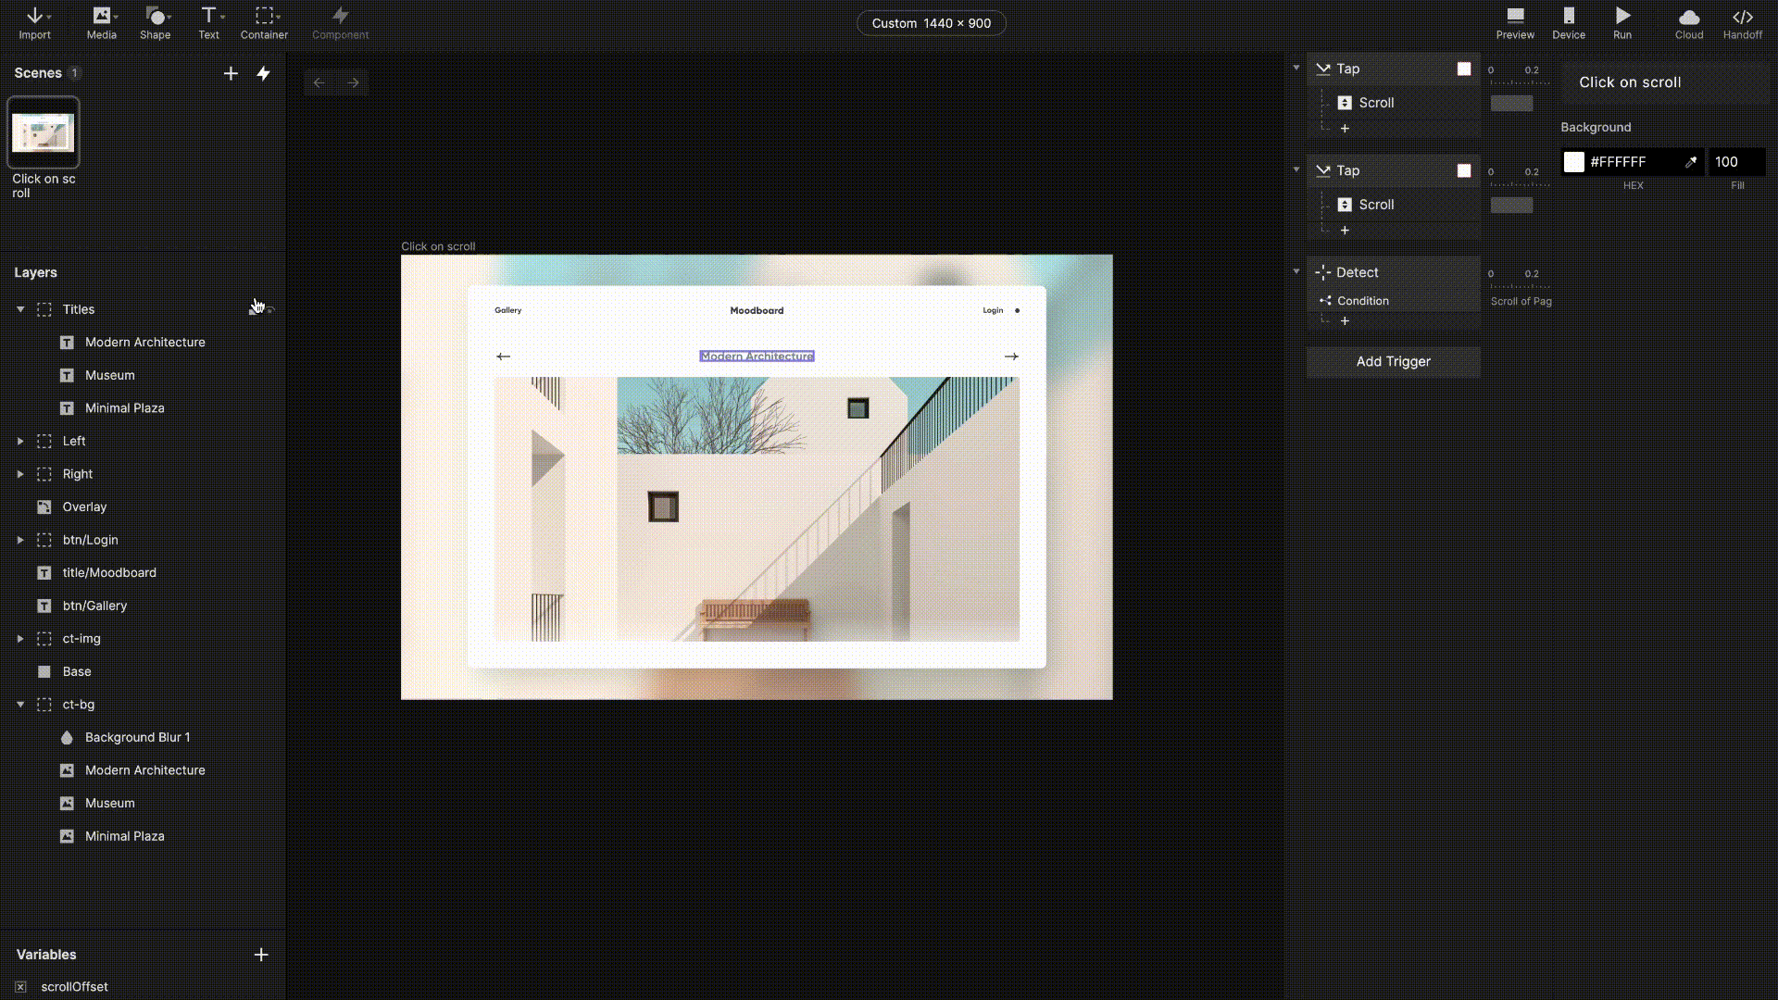This screenshot has height=1000, width=1778.
Task: Expand the btn/Login layer group
Action: 19,540
